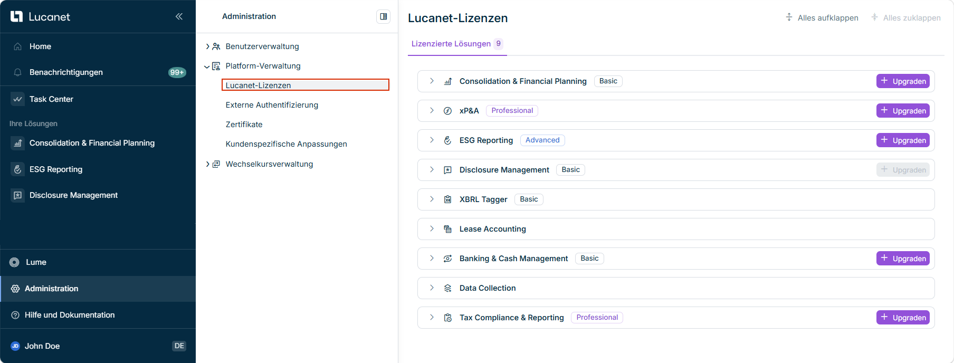Click the Wechselkursverwaltung exchange icon
Screen dimensions: 954x363
tap(216, 164)
